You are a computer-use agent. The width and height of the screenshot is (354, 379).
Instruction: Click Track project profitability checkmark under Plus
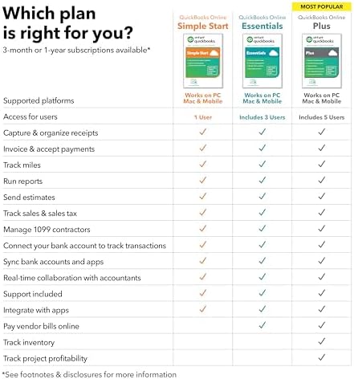(322, 357)
